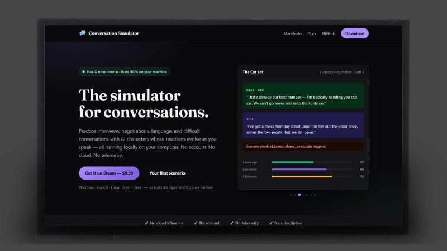The height and width of the screenshot is (251, 447).
Task: Click the No subscription text
Action: tap(288, 223)
